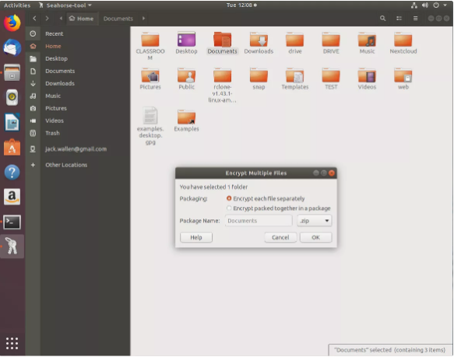Open Activities overview
The width and height of the screenshot is (454, 357).
pyautogui.click(x=17, y=5)
